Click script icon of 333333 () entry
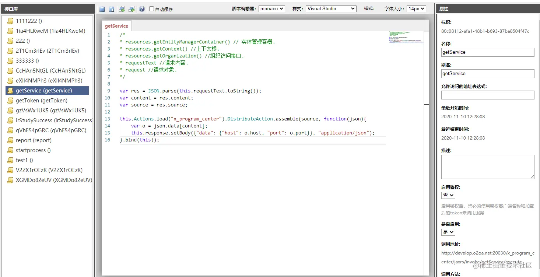540x277 pixels. click(x=10, y=61)
